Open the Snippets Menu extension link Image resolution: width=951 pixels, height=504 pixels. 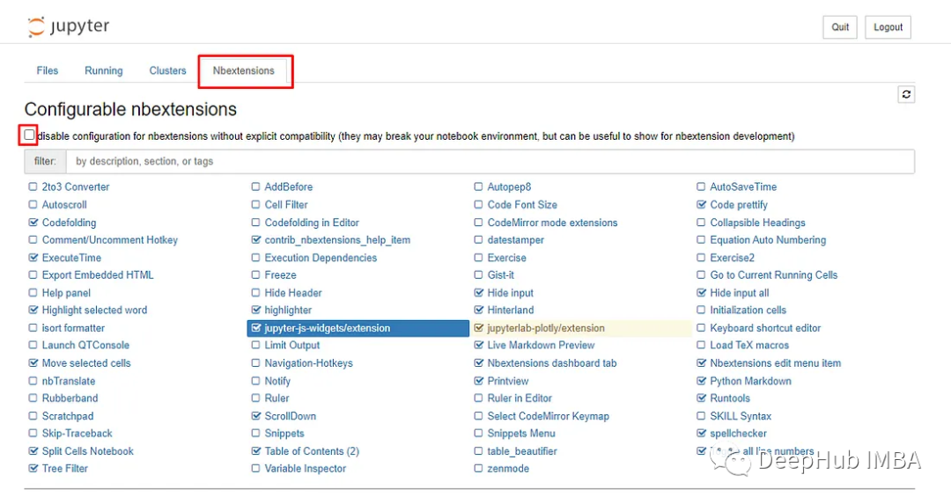click(x=521, y=433)
